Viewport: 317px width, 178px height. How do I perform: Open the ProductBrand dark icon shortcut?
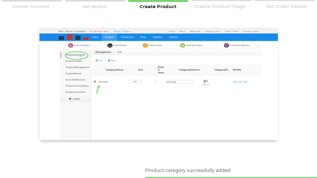(110, 45)
